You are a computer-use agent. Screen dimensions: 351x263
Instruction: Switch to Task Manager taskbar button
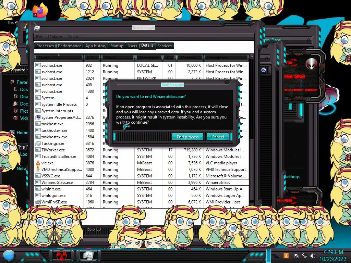point(88,255)
